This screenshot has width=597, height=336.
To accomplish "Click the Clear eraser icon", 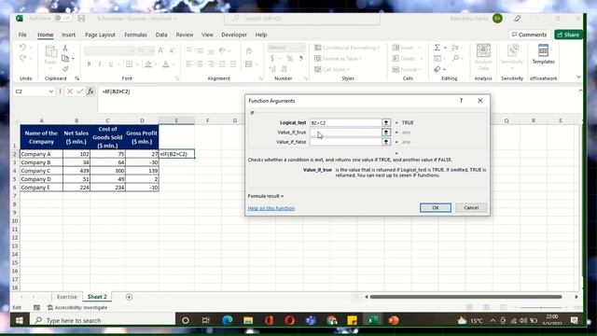I will (x=437, y=69).
